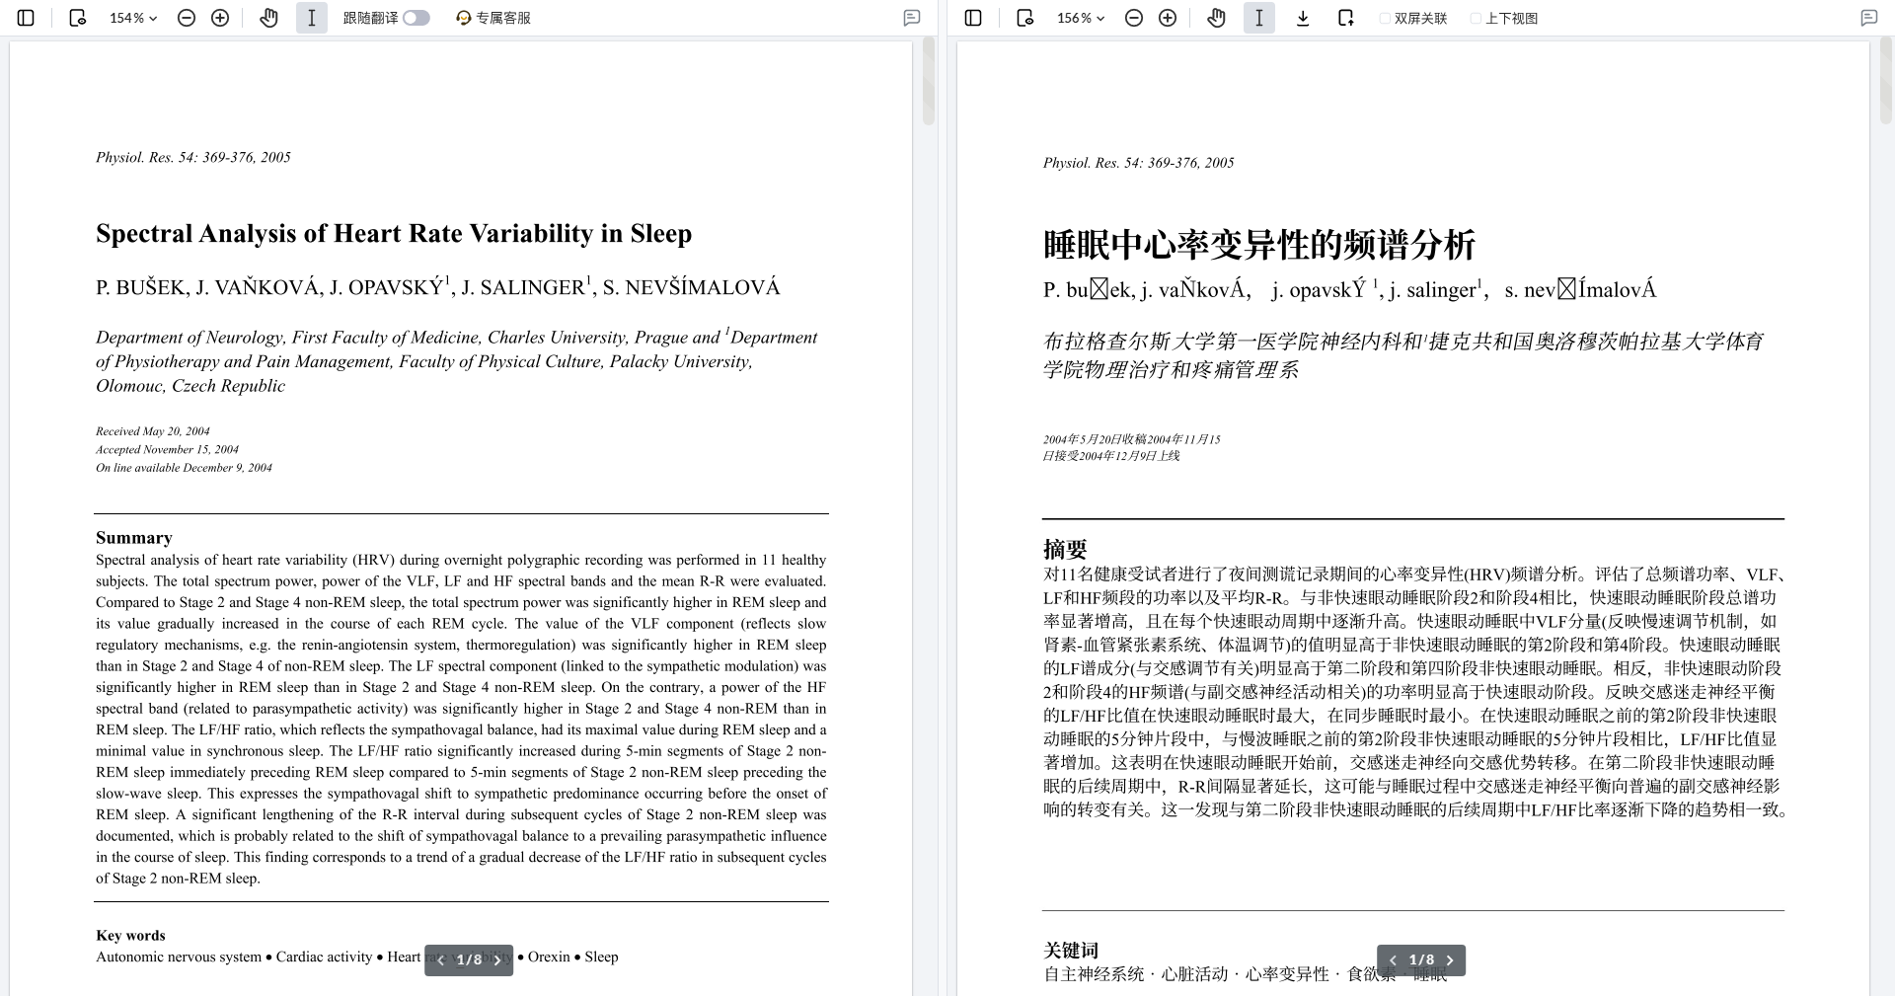Click translated keyword 心率变异性
Image resolution: width=1895 pixels, height=996 pixels.
click(1287, 974)
